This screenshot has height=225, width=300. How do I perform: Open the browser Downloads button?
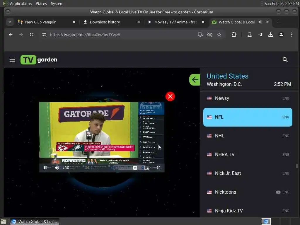coord(270,35)
